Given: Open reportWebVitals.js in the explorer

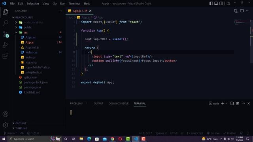Looking at the screenshot, I should point(38,67).
